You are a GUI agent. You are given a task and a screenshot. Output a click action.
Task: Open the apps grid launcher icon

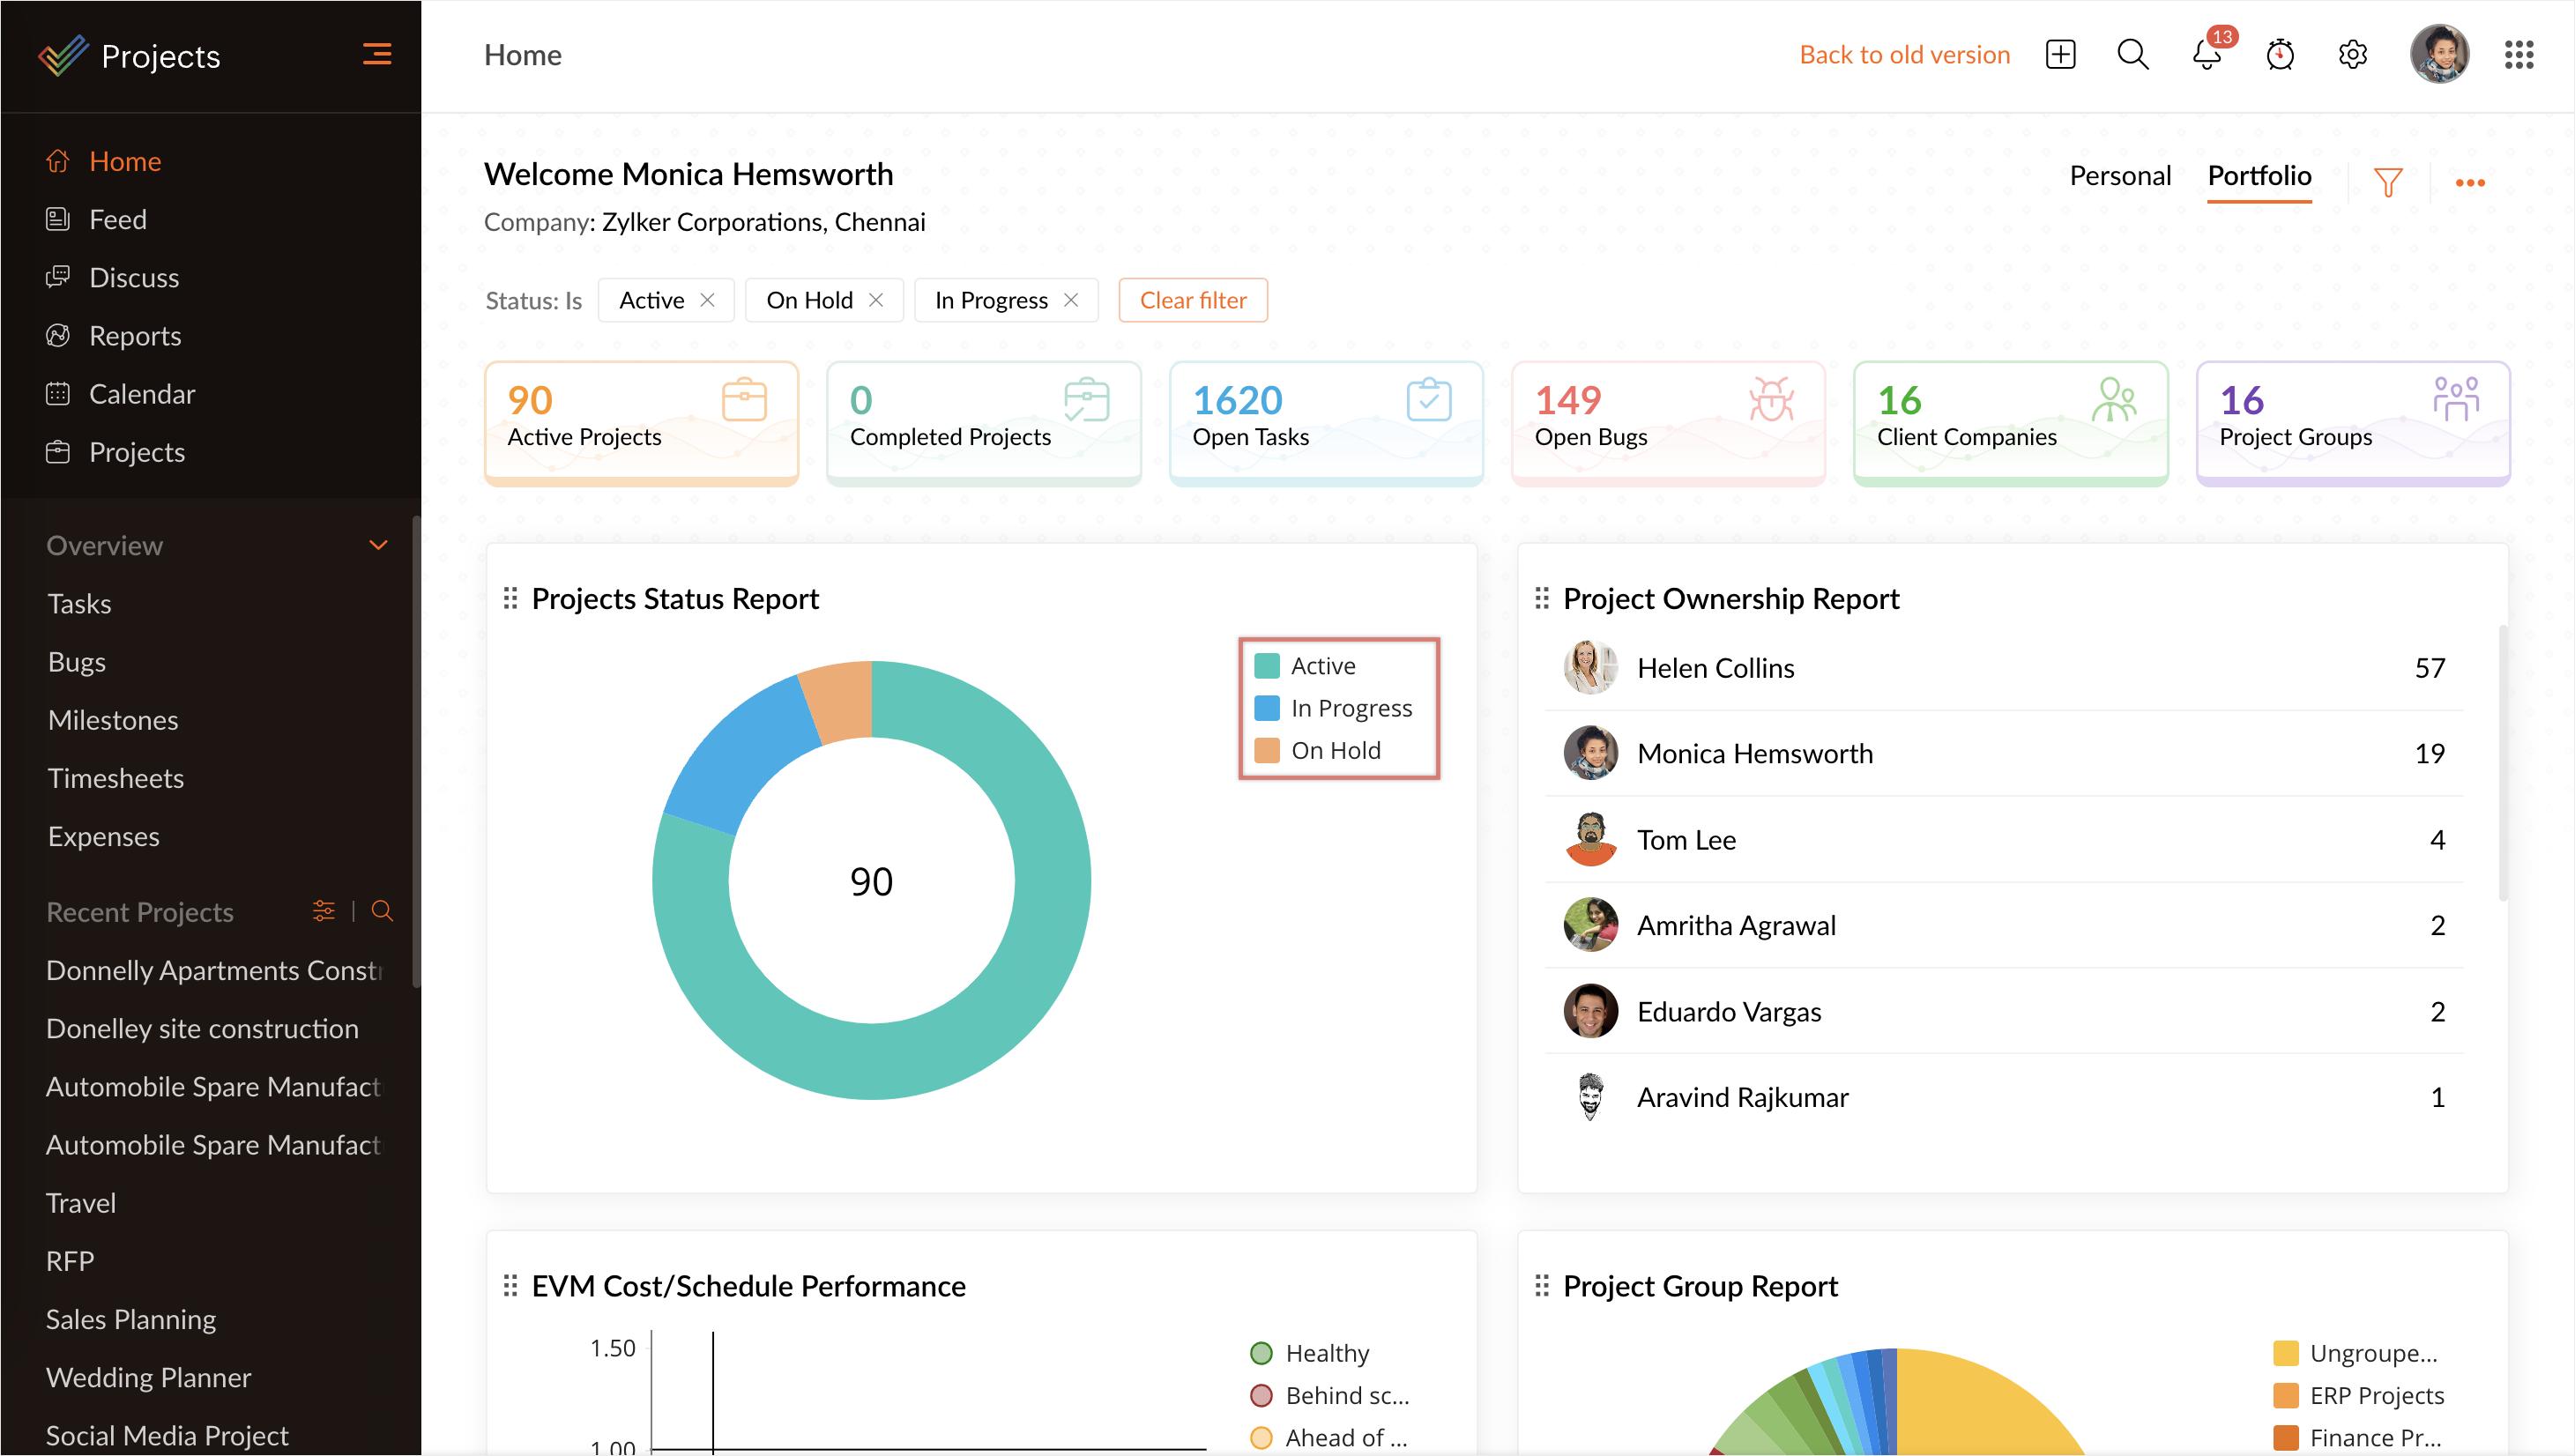[2518, 55]
